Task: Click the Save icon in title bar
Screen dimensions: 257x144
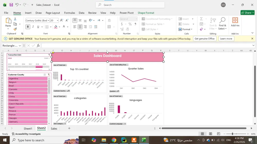Action: (x=11, y=5)
